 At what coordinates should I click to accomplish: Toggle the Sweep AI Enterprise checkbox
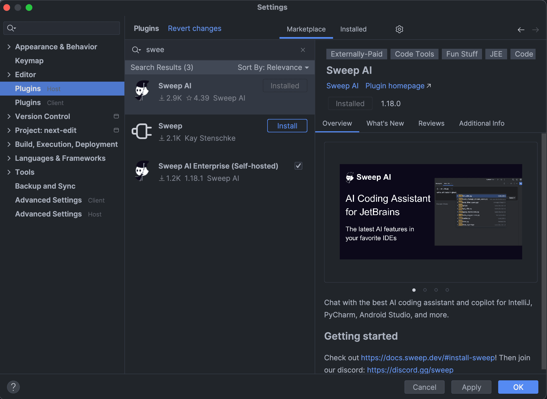point(298,166)
